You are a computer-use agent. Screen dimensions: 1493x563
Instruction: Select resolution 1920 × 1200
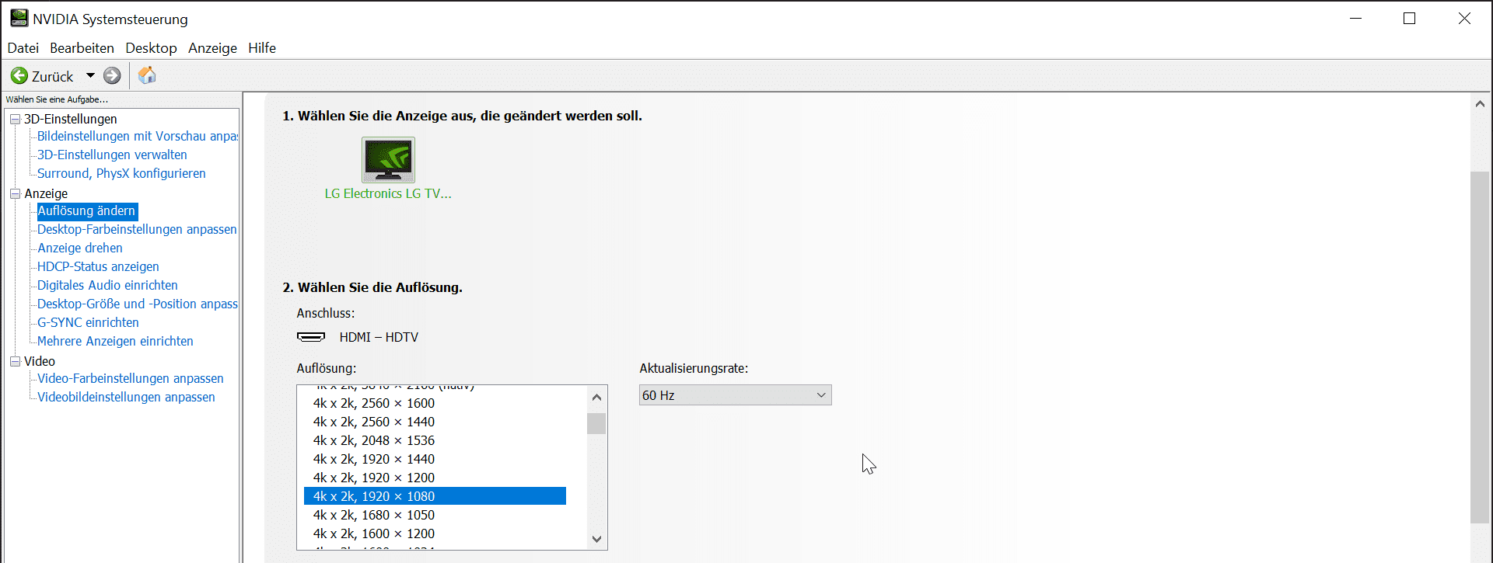click(435, 478)
